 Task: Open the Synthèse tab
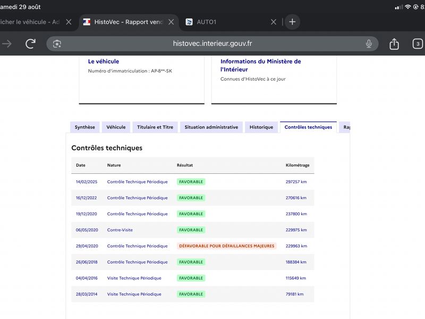85,127
